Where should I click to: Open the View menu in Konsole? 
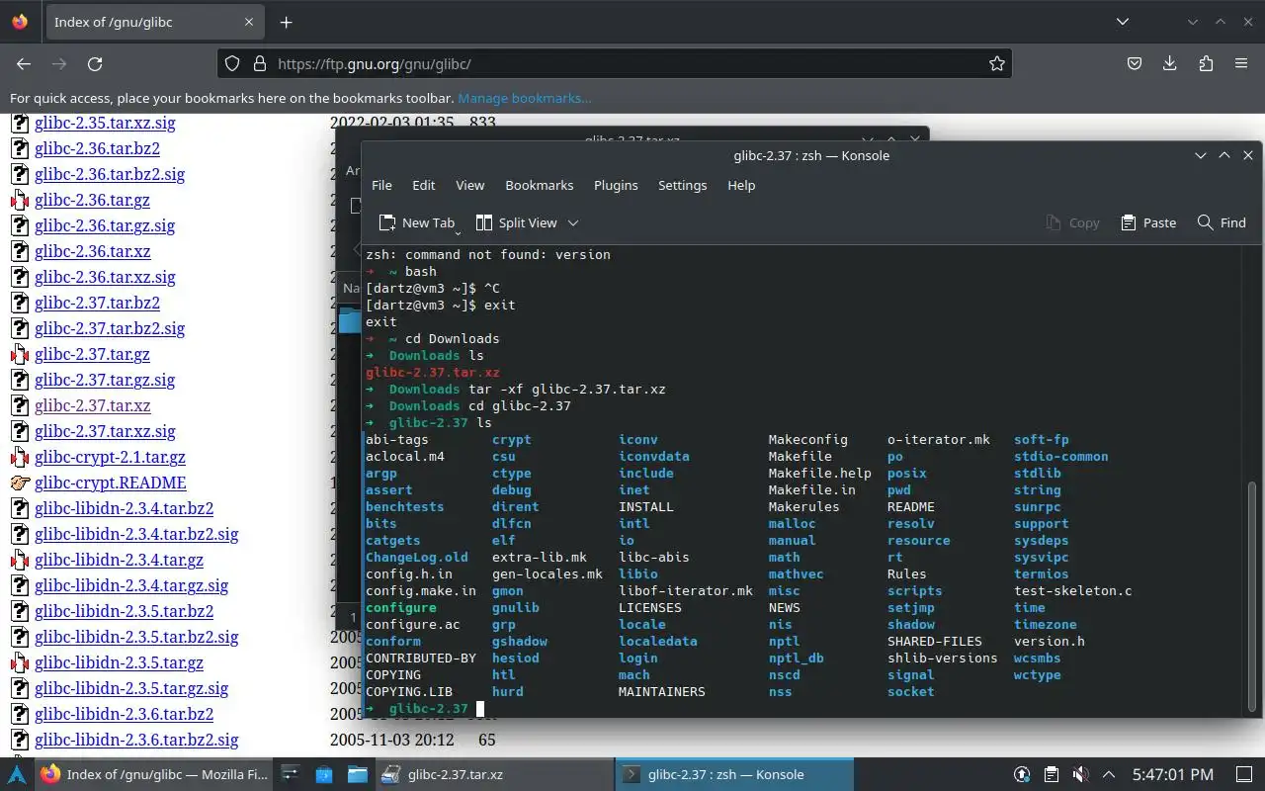(469, 185)
